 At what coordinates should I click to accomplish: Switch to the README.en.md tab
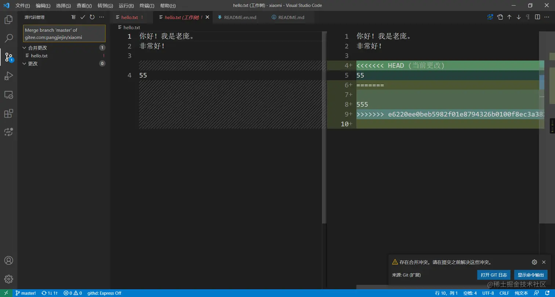click(239, 17)
